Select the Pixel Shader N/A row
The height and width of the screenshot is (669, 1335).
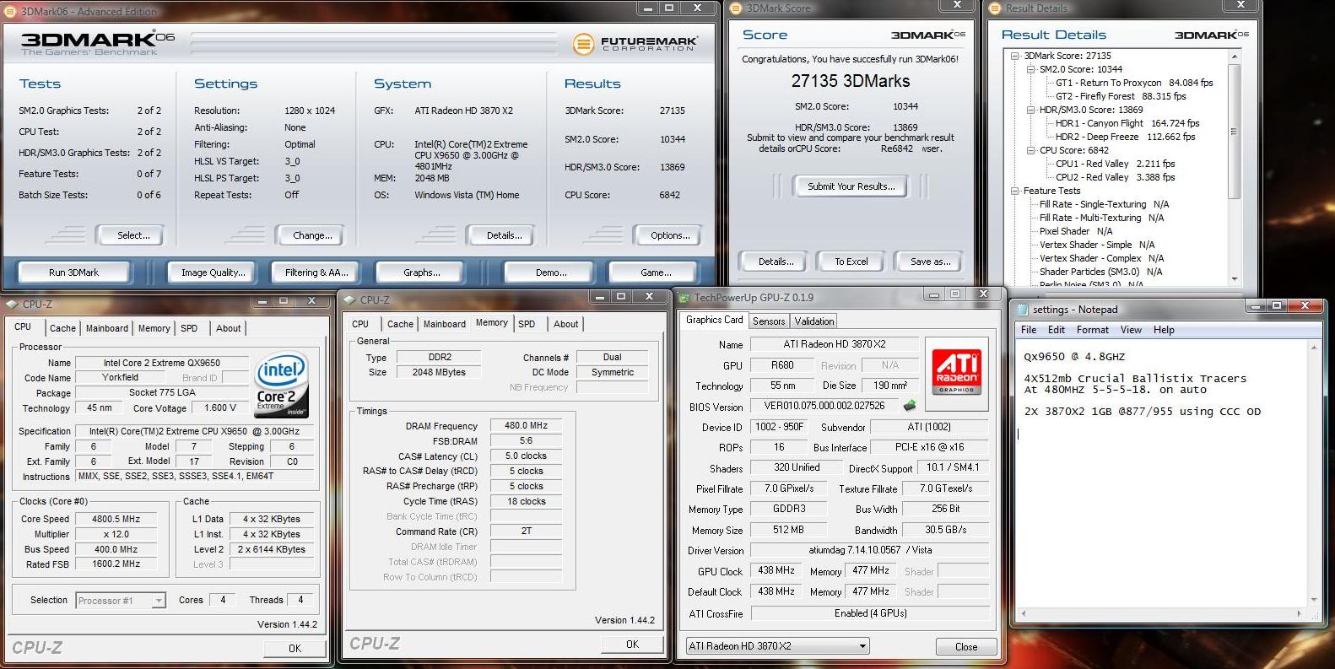1076,231
